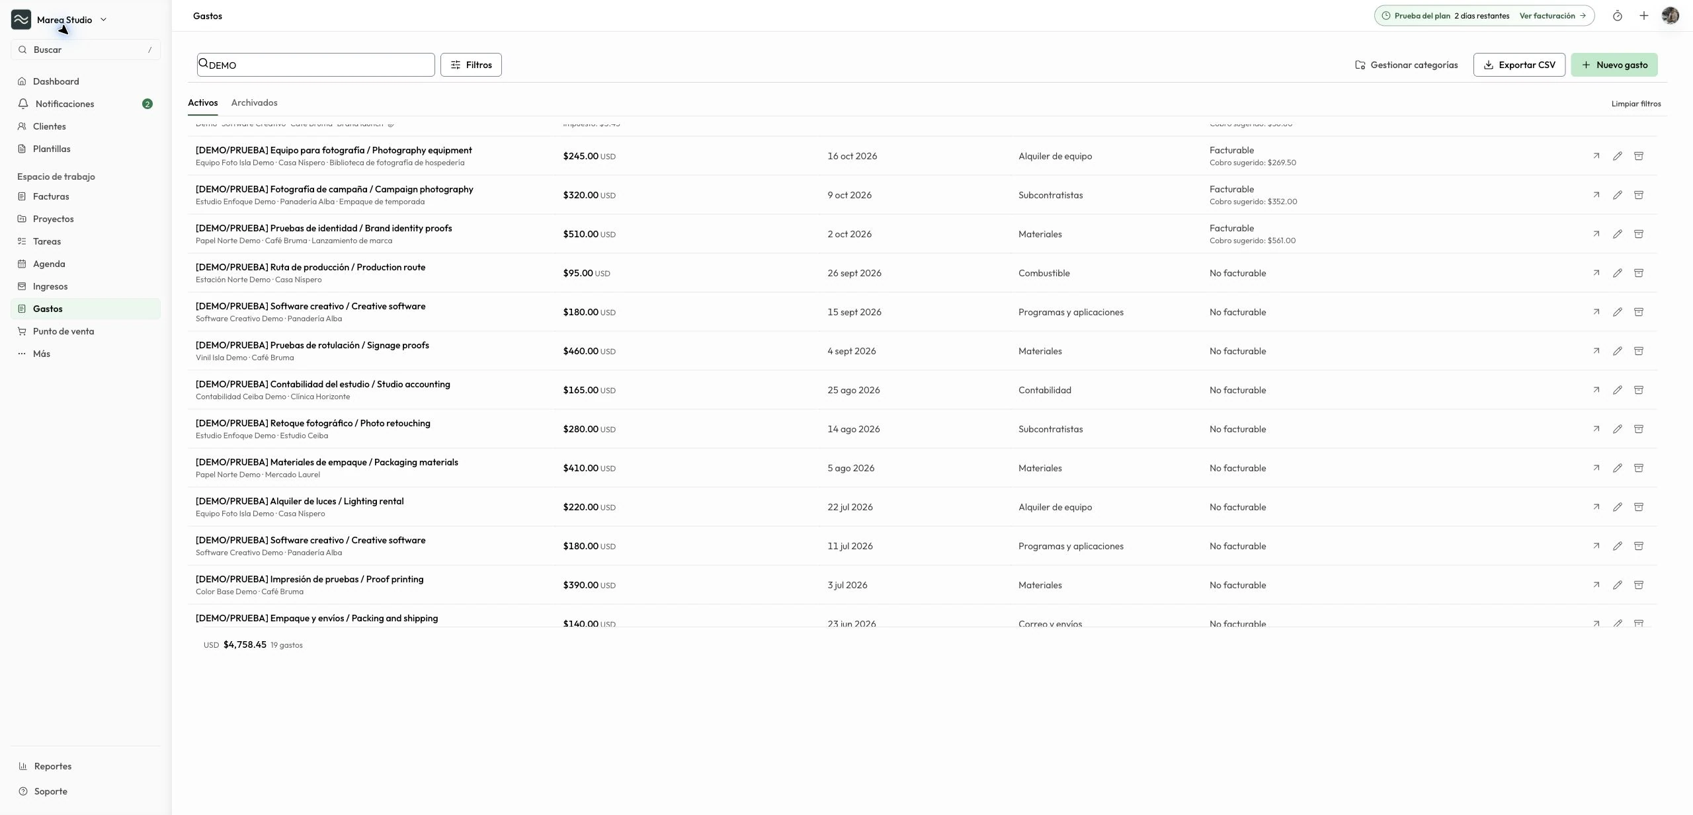Archive the Photo retouching expense

(x=1638, y=429)
